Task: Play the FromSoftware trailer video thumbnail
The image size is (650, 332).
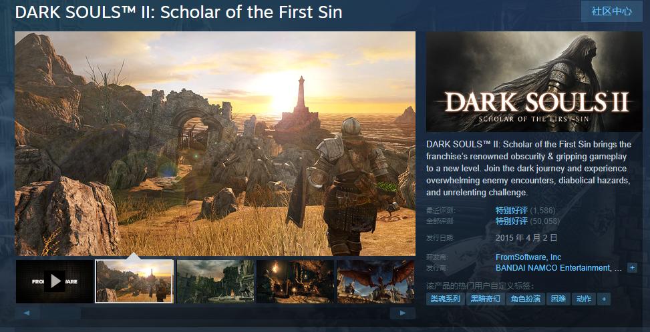Action: (x=55, y=281)
